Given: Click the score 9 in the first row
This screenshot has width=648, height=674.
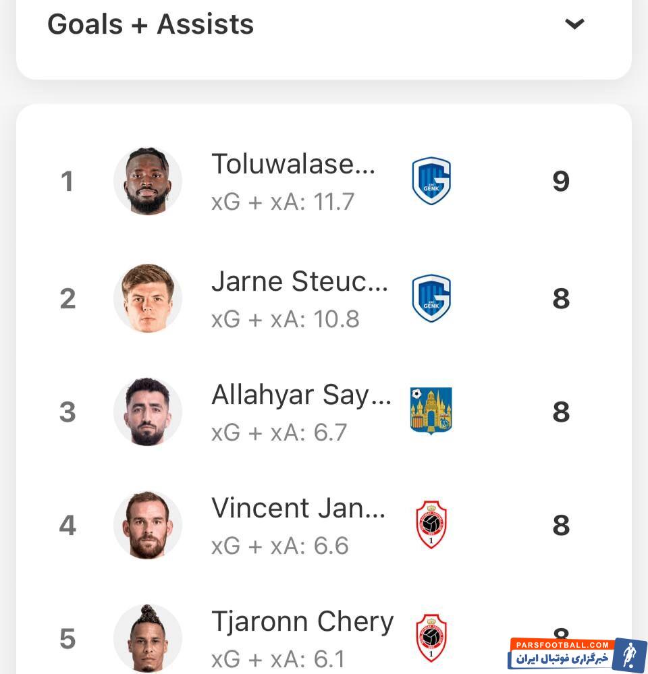Looking at the screenshot, I should (561, 181).
